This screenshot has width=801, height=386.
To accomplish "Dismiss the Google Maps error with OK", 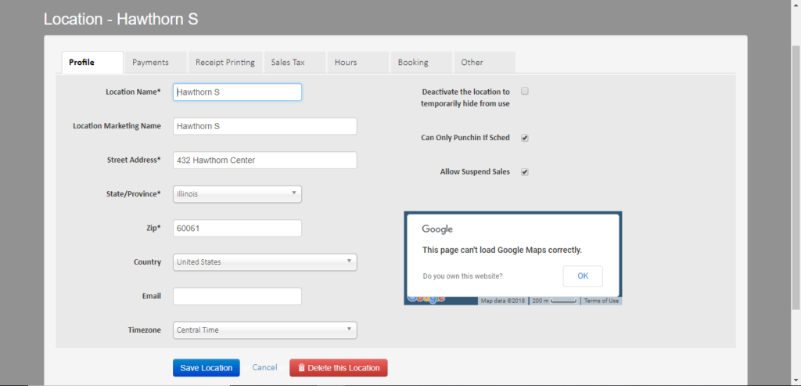I will [582, 276].
